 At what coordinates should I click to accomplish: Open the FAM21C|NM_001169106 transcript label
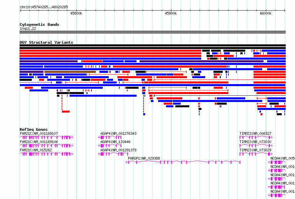(x=39, y=142)
